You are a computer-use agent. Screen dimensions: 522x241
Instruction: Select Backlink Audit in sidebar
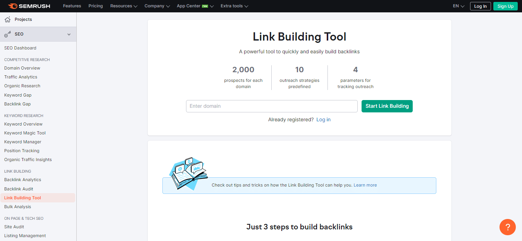pyautogui.click(x=19, y=189)
